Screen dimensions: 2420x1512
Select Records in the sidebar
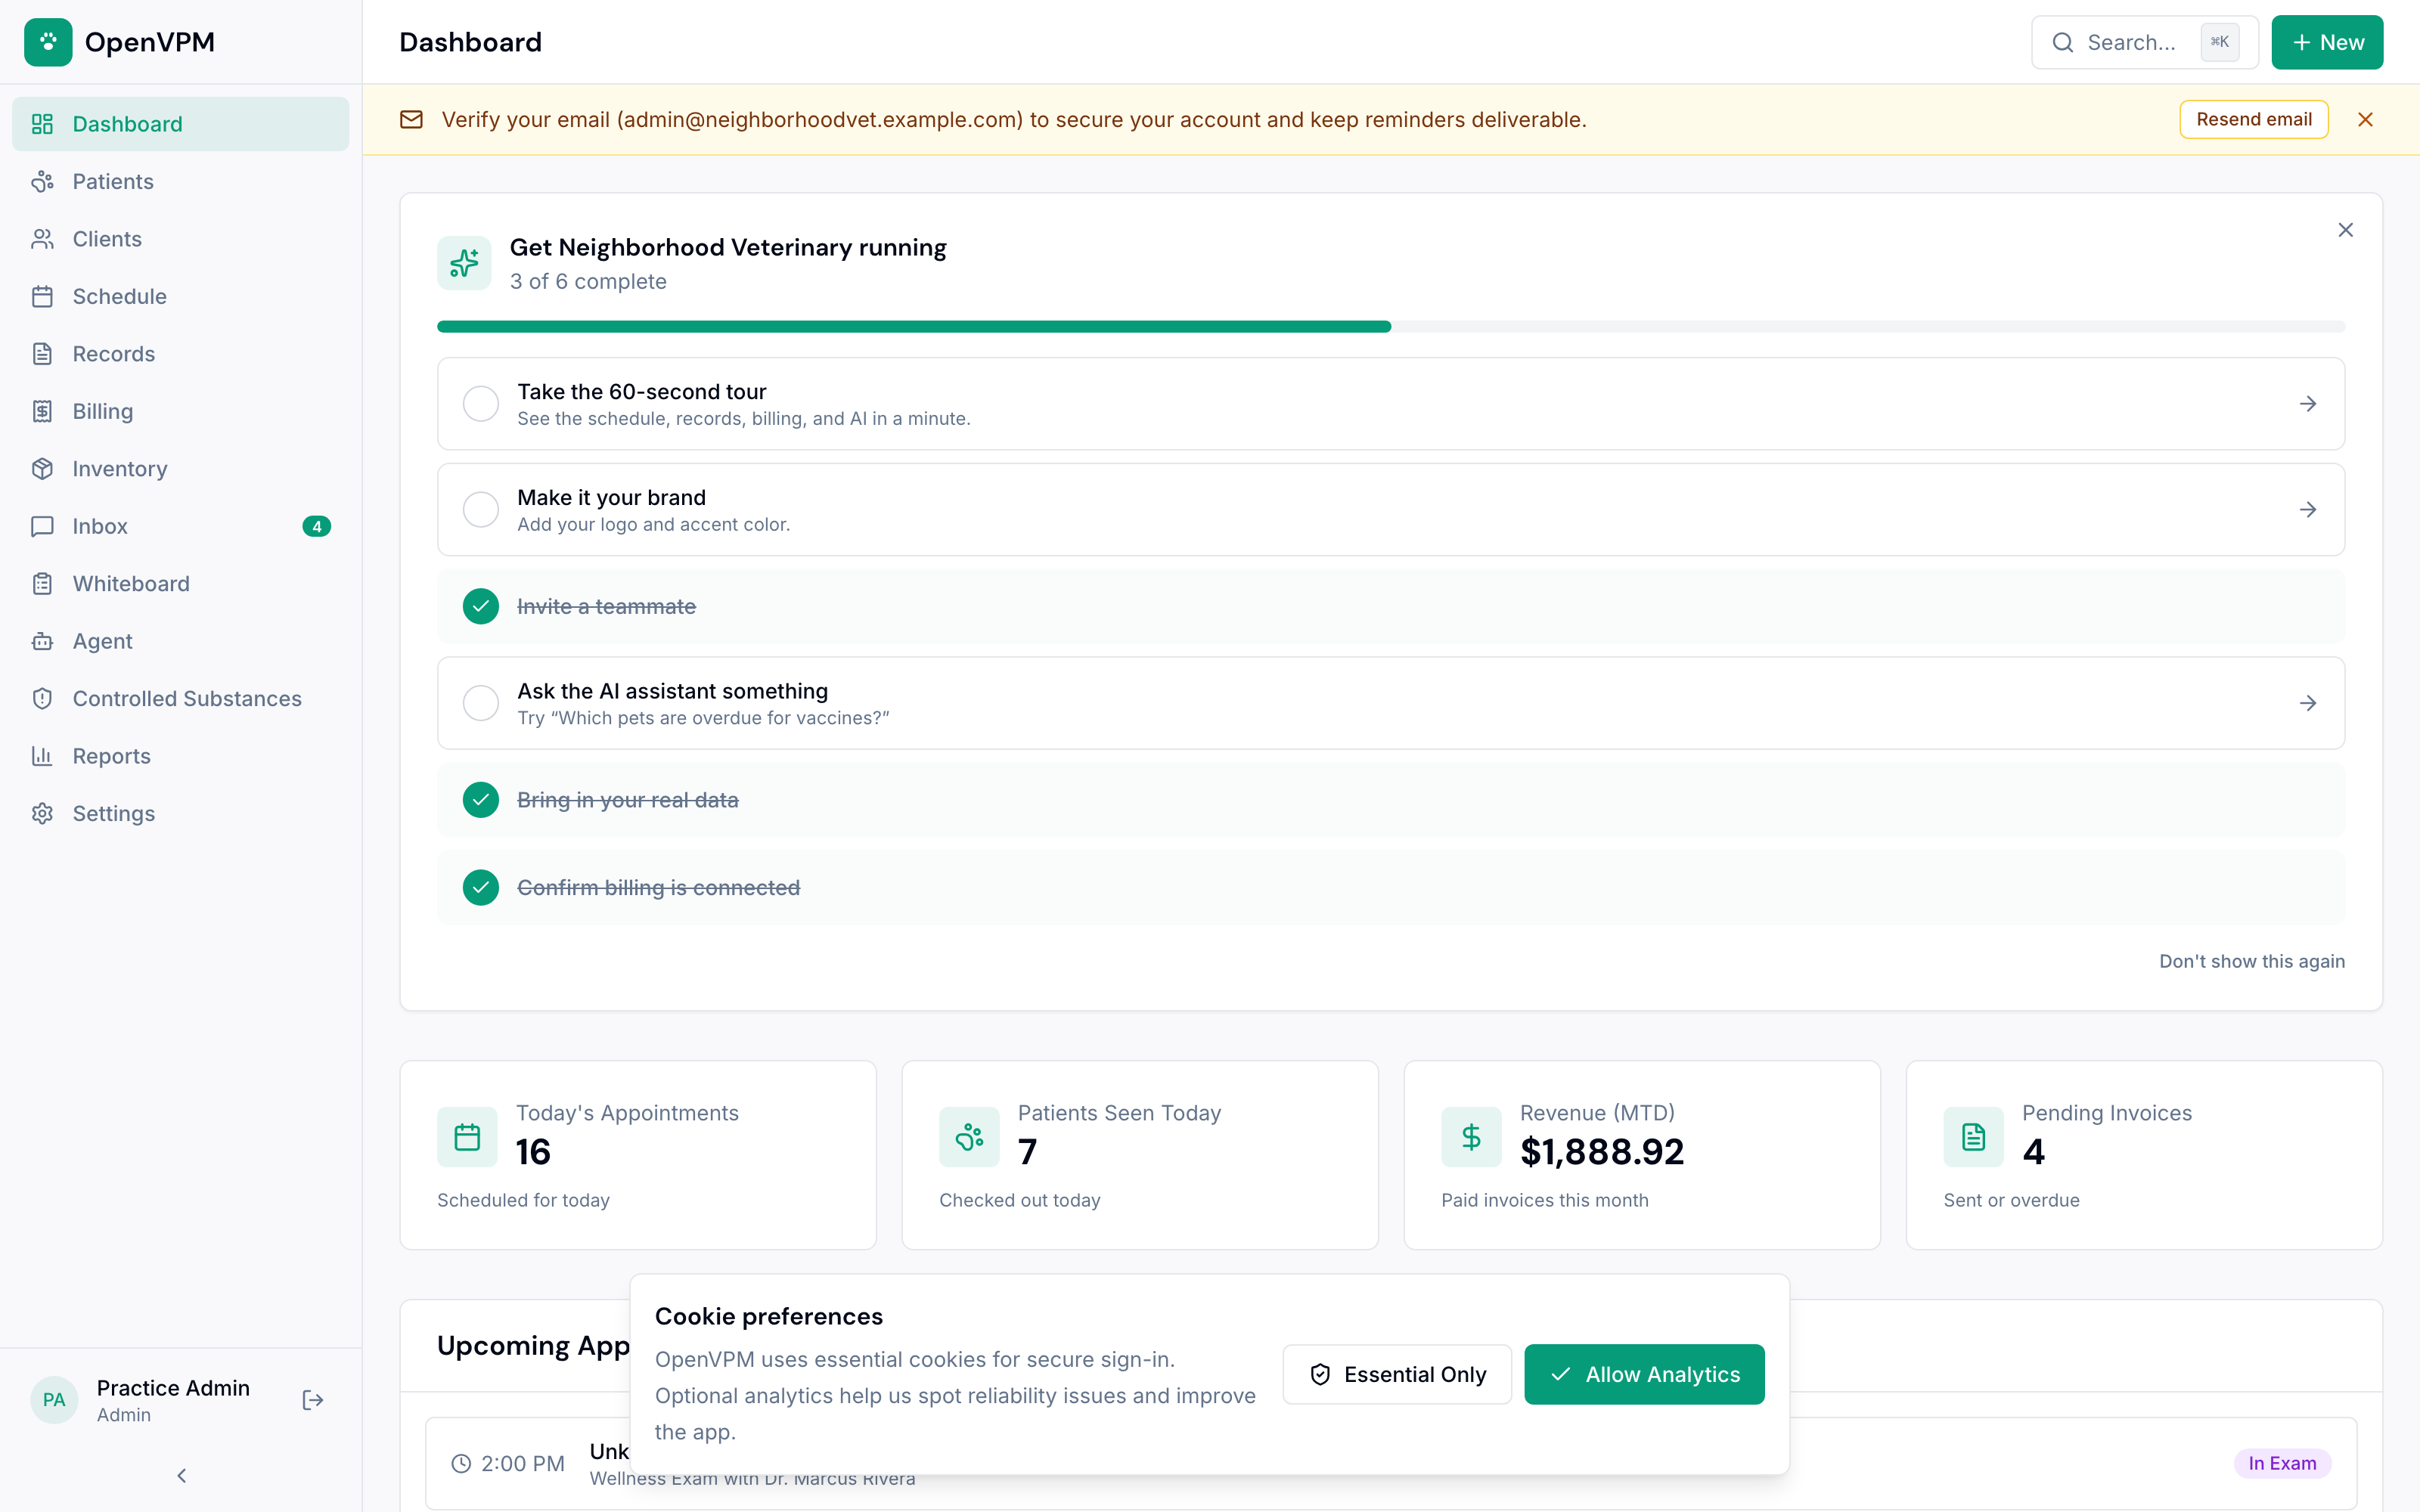(x=181, y=354)
